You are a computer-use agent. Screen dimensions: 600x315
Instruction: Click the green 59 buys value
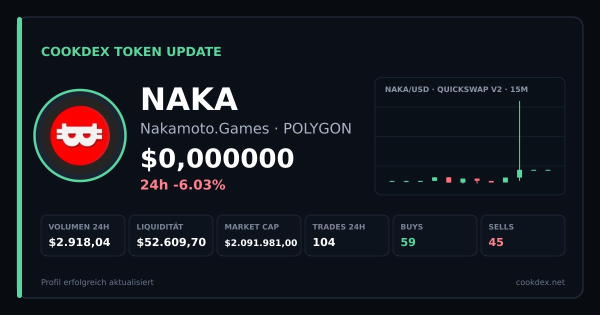[x=408, y=242]
